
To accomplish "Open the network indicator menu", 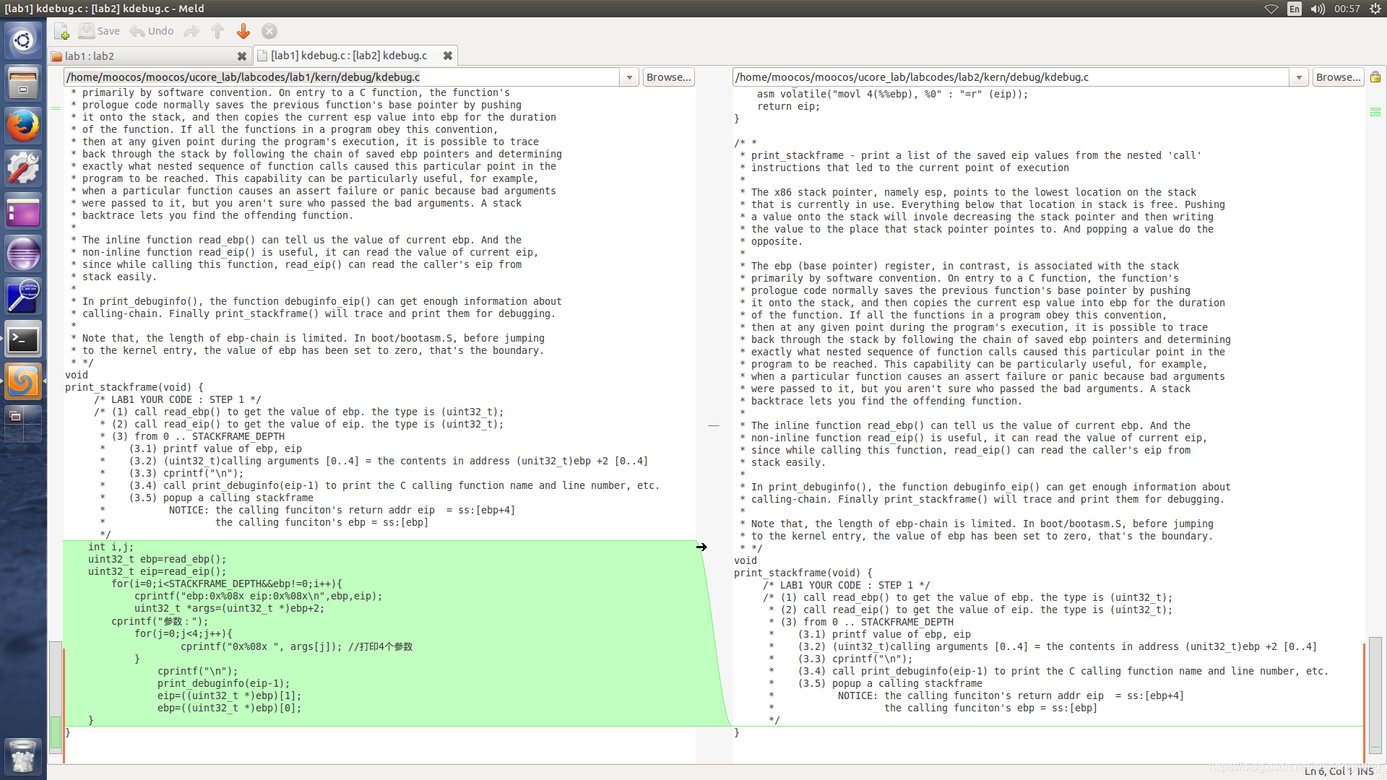I will click(x=1271, y=9).
